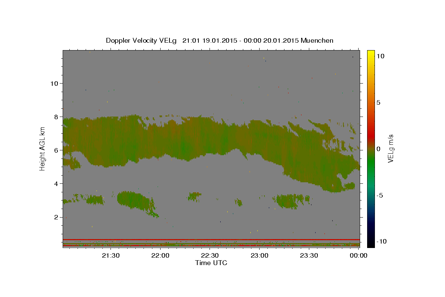445x297 pixels.
Task: Click the 21:30 time tick label
Action: pyautogui.click(x=111, y=255)
